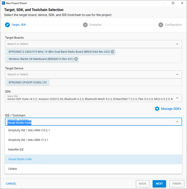Choose the Makefile IDE option
This screenshot has width=187, height=189.
click(x=16, y=150)
